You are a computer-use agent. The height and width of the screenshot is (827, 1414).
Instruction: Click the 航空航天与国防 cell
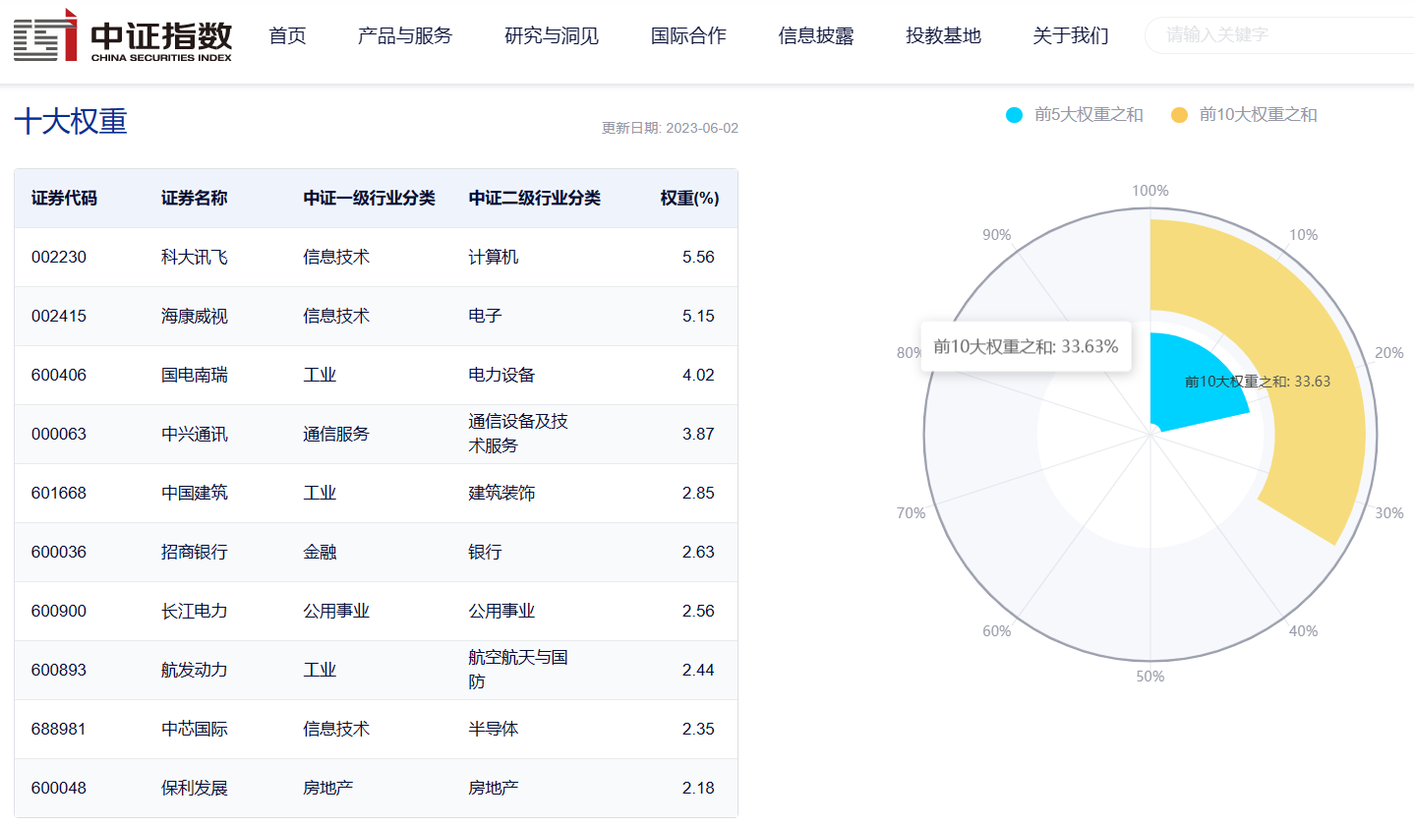(518, 670)
